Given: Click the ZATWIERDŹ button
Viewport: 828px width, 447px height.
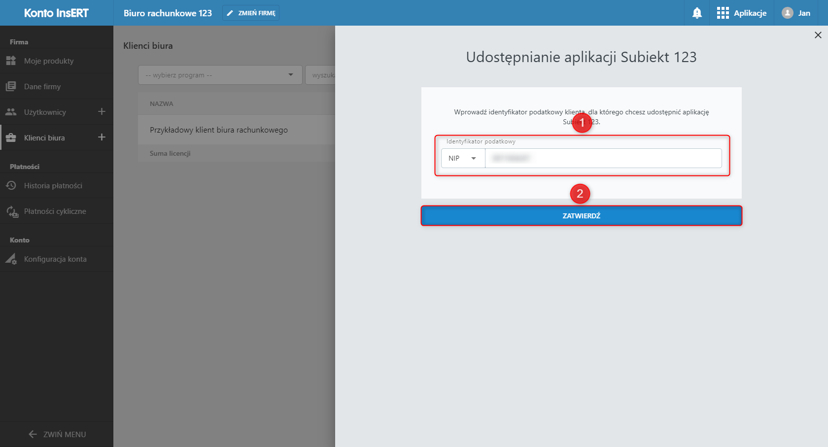Looking at the screenshot, I should tap(582, 216).
